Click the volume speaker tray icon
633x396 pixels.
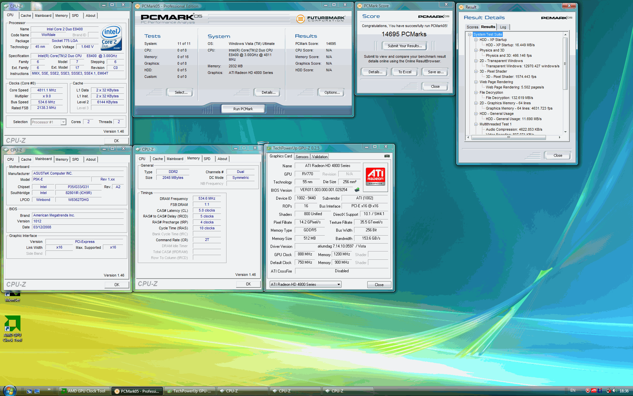coord(615,391)
